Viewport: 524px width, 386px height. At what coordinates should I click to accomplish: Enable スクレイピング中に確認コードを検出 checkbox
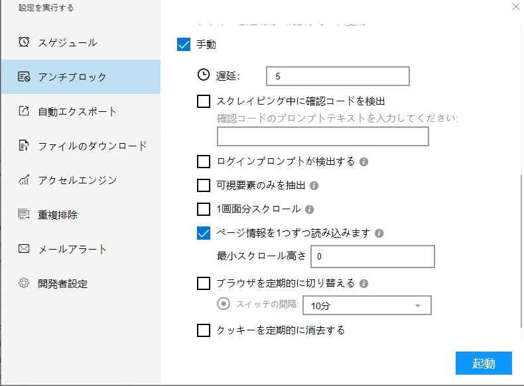(204, 101)
